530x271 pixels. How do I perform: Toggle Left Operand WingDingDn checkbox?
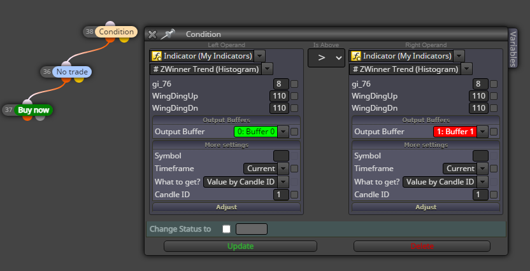(x=294, y=108)
